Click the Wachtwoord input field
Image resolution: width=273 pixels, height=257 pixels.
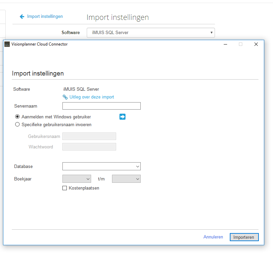coord(89,147)
